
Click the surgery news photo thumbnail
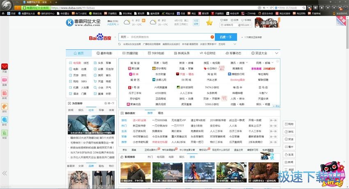tap(91, 125)
